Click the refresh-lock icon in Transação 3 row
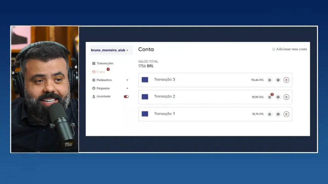 pyautogui.click(x=278, y=80)
